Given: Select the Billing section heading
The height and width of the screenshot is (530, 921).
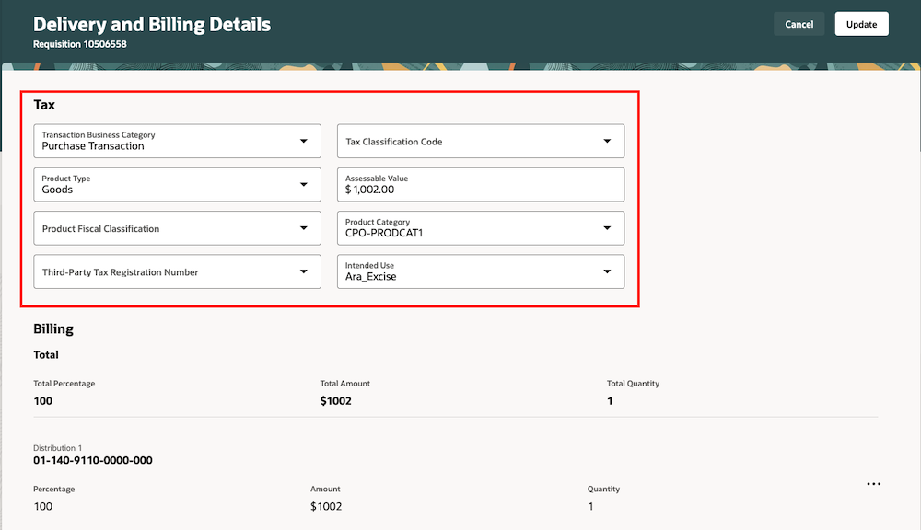Looking at the screenshot, I should [x=53, y=328].
